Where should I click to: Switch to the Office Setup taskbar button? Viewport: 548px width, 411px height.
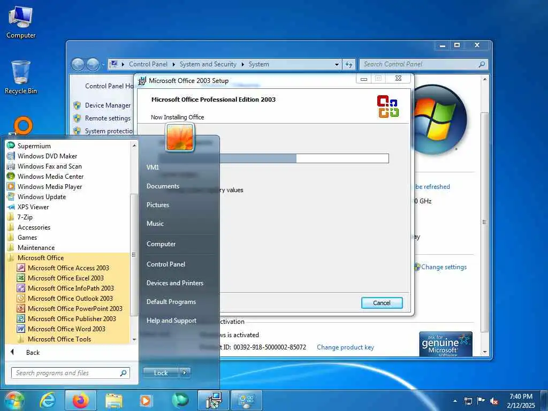click(213, 400)
